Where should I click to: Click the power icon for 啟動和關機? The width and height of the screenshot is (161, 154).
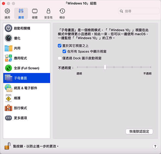[x=8, y=28]
